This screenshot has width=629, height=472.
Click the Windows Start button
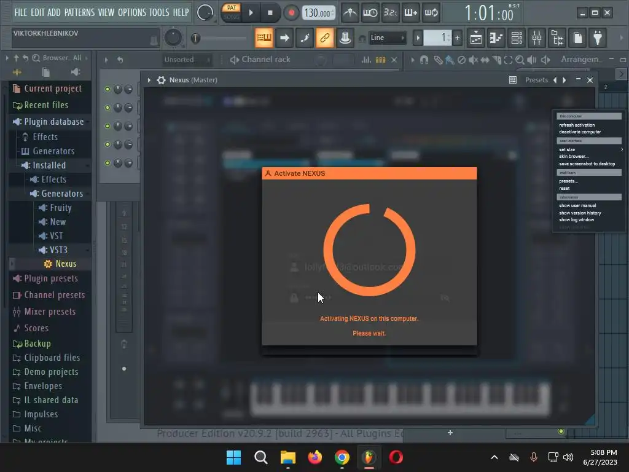pyautogui.click(x=233, y=457)
